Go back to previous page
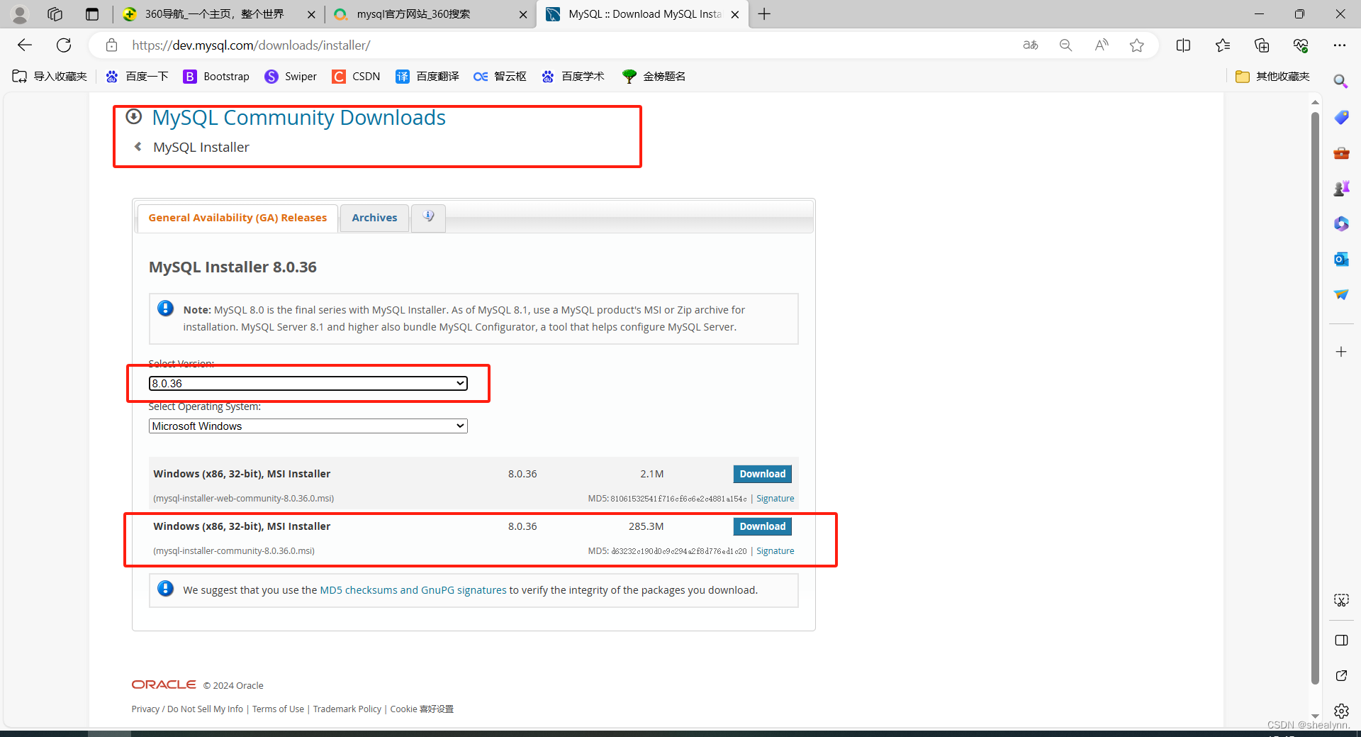 [x=25, y=45]
